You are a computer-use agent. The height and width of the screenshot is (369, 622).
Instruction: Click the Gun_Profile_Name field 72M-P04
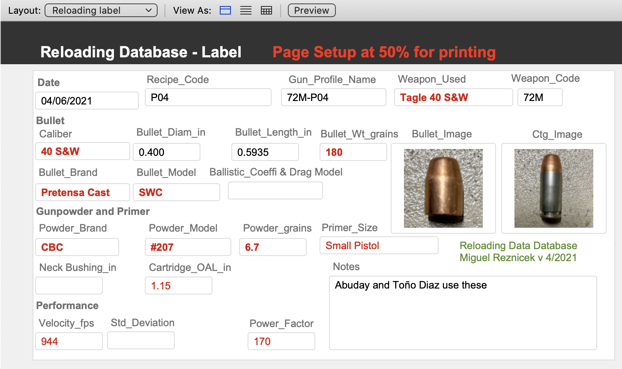point(334,97)
